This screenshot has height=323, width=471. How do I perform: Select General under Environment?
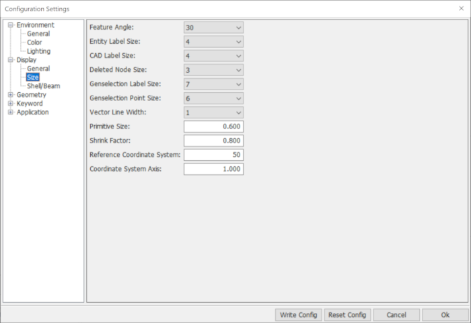point(38,34)
